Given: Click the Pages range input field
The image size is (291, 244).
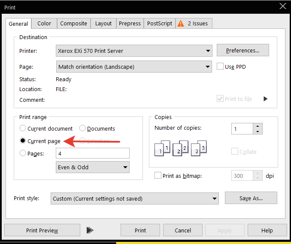Looking at the screenshot, I should point(93,153).
